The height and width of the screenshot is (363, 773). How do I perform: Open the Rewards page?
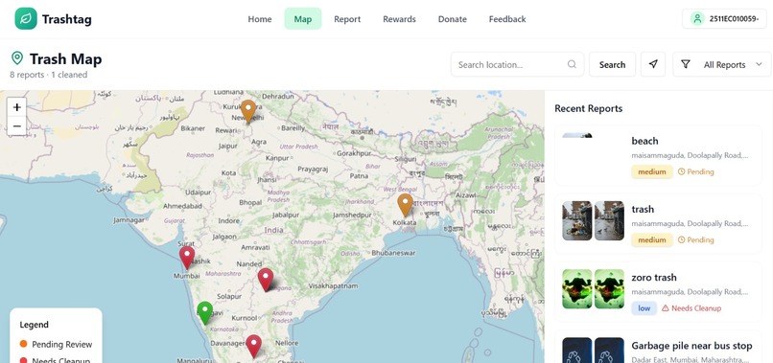(x=399, y=19)
